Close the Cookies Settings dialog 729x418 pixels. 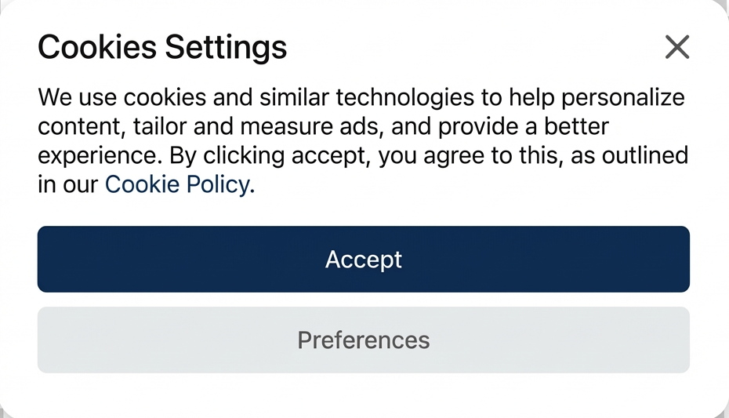pos(676,47)
